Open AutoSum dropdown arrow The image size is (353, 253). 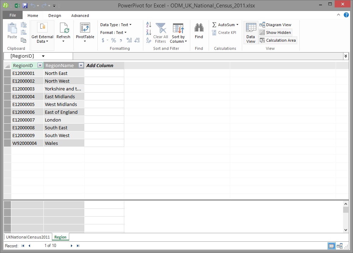237,24
